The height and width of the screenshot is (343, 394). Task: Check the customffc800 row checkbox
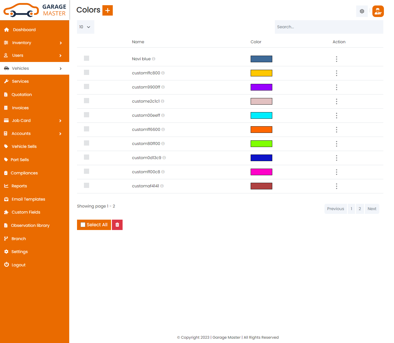point(87,73)
